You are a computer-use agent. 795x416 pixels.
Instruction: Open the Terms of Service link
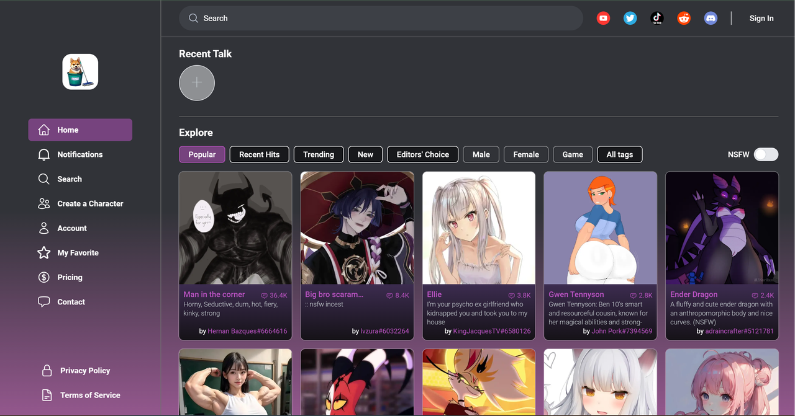tap(90, 395)
